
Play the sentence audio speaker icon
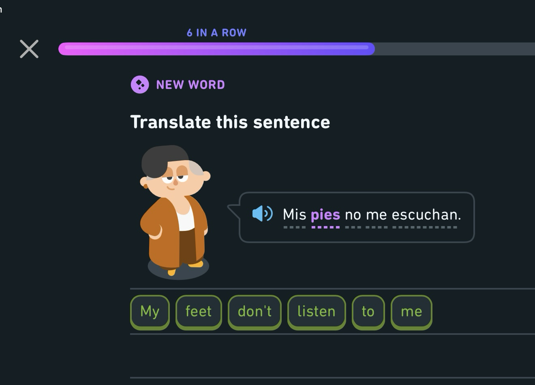tap(262, 214)
